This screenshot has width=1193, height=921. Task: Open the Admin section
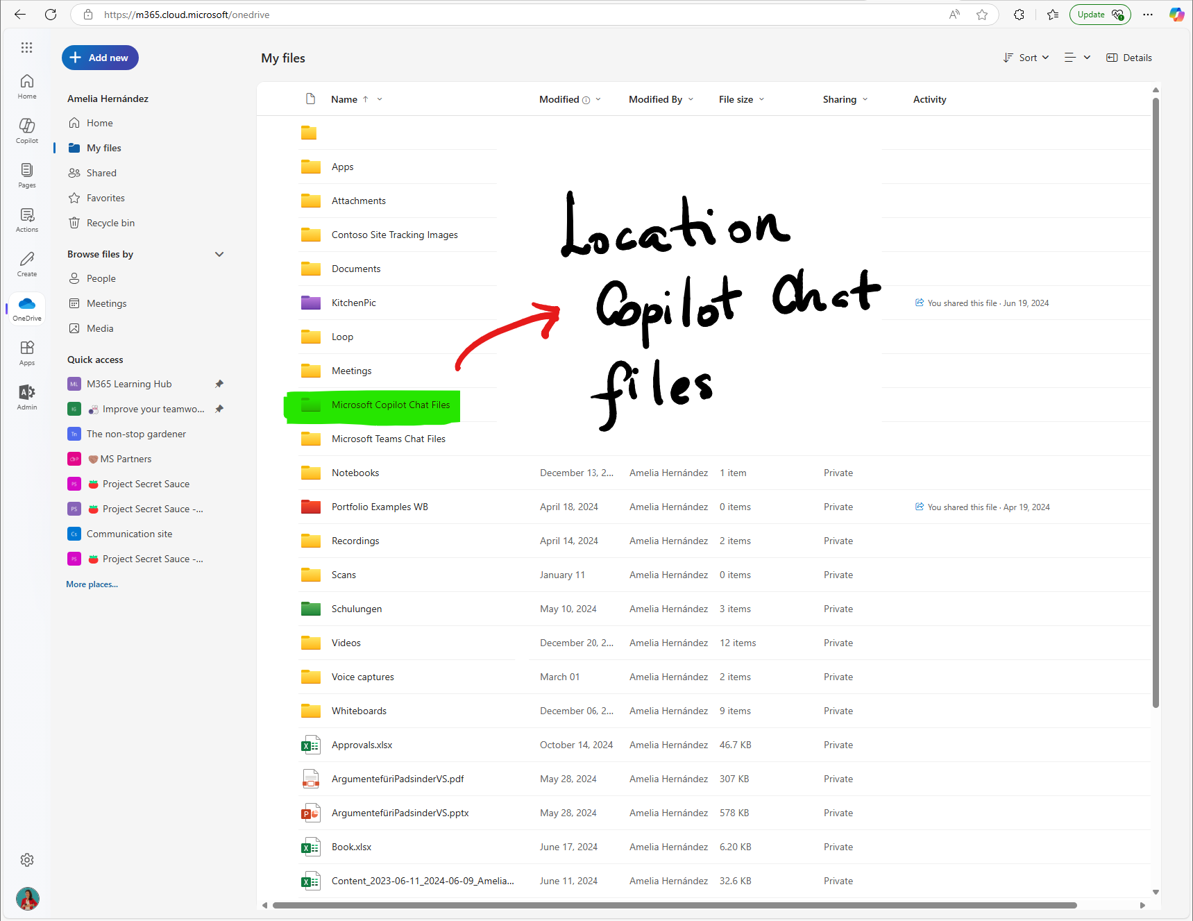pyautogui.click(x=26, y=396)
